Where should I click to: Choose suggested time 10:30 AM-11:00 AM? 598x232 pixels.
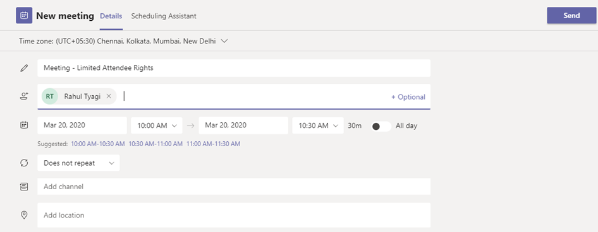click(x=156, y=144)
